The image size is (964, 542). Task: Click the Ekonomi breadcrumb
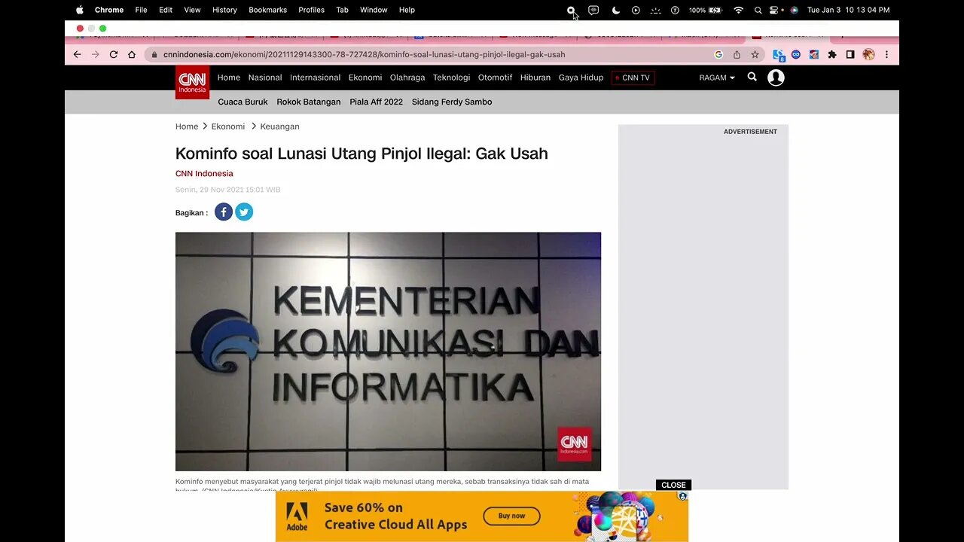coord(228,126)
